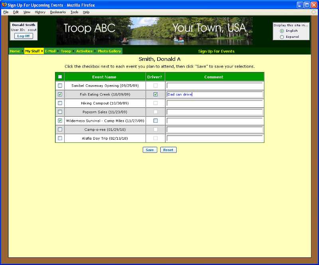Image resolution: width=319 pixels, height=265 pixels.
Task: Click comment field for Wilderness Survival
Action: (x=215, y=121)
